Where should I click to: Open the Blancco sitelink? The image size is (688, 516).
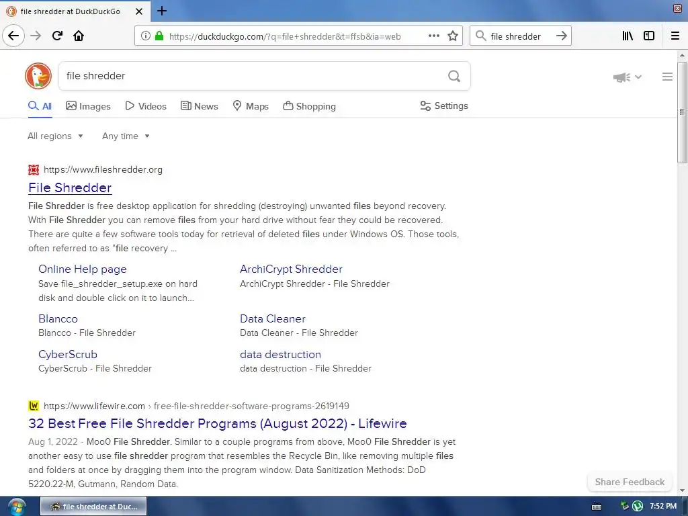point(58,318)
